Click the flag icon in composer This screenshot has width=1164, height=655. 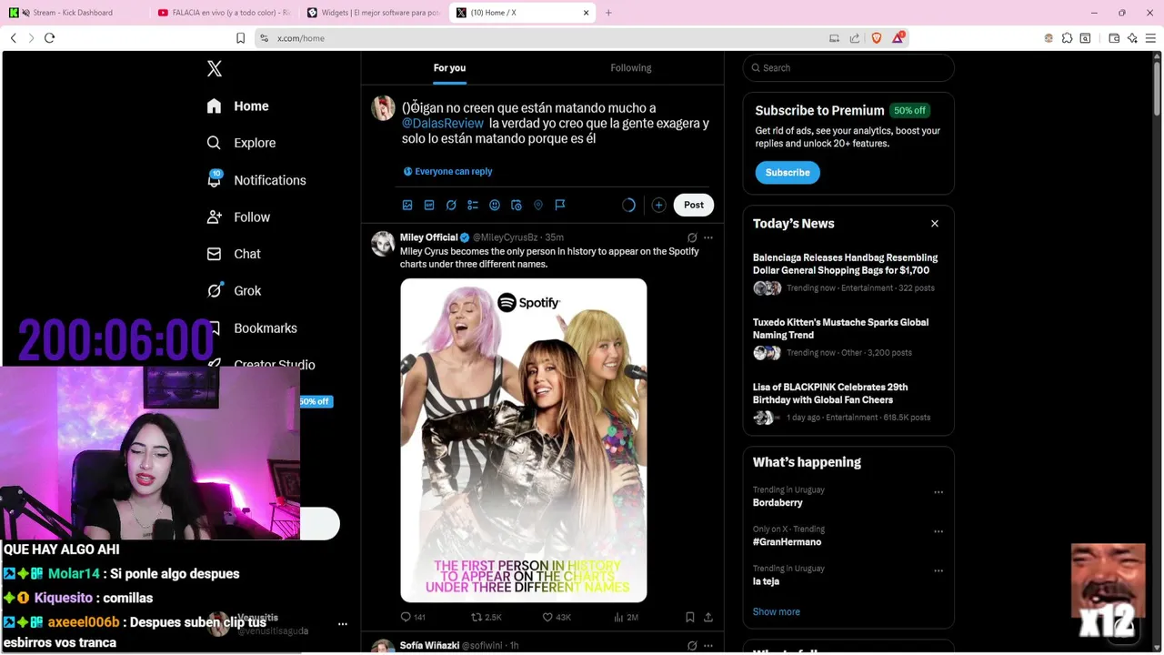(x=560, y=206)
